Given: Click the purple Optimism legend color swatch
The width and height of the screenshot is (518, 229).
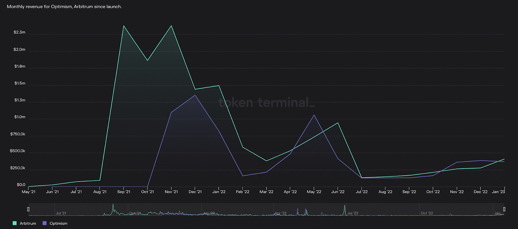Looking at the screenshot, I should coord(44,223).
